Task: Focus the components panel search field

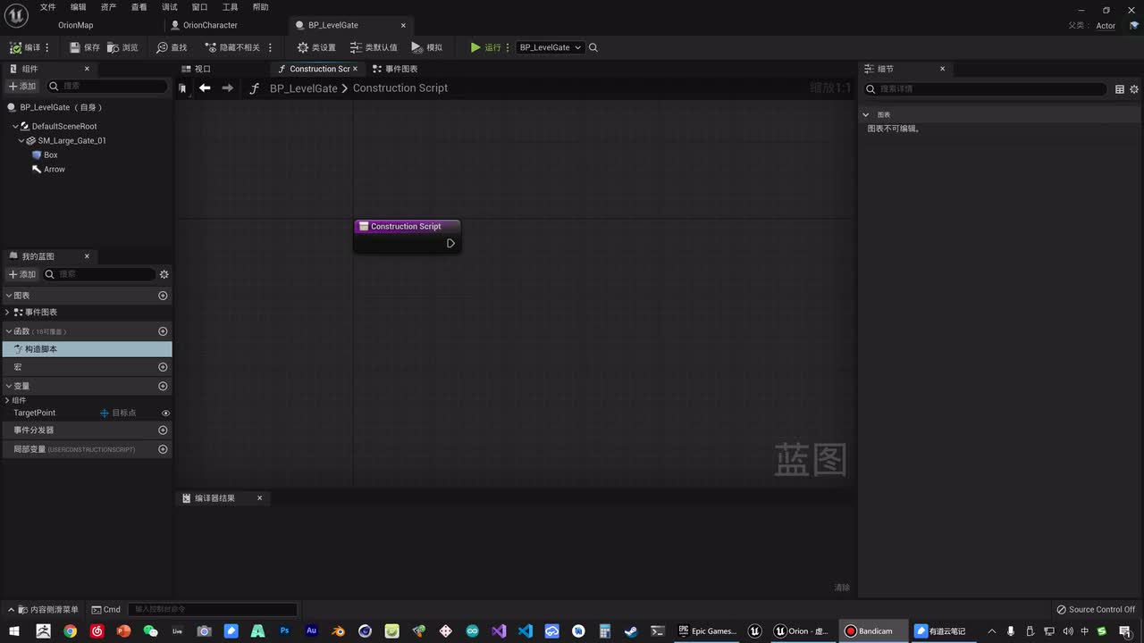Action: pyautogui.click(x=107, y=86)
